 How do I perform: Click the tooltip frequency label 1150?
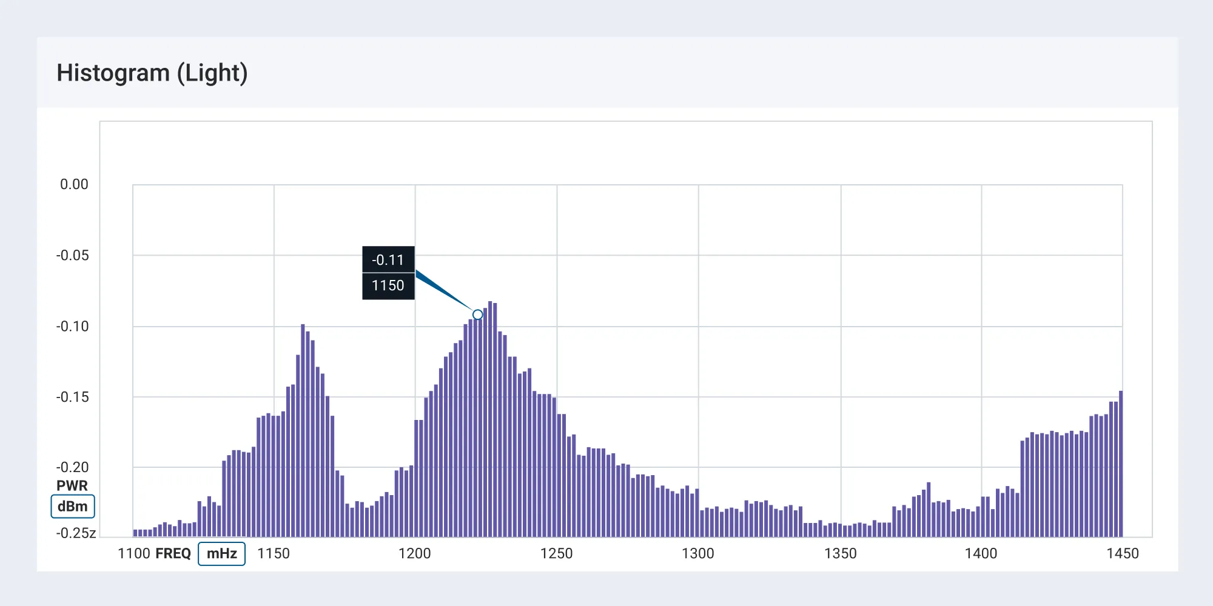tap(388, 285)
